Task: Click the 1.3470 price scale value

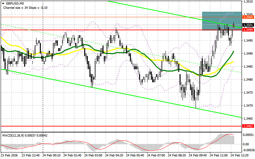Action: 248,106
